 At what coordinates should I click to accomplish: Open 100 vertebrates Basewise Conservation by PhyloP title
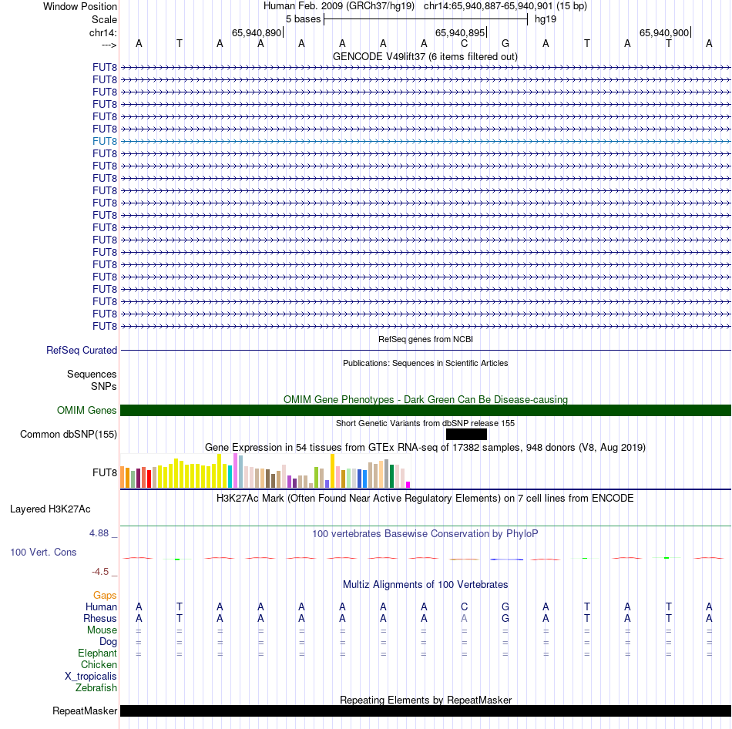425,533
